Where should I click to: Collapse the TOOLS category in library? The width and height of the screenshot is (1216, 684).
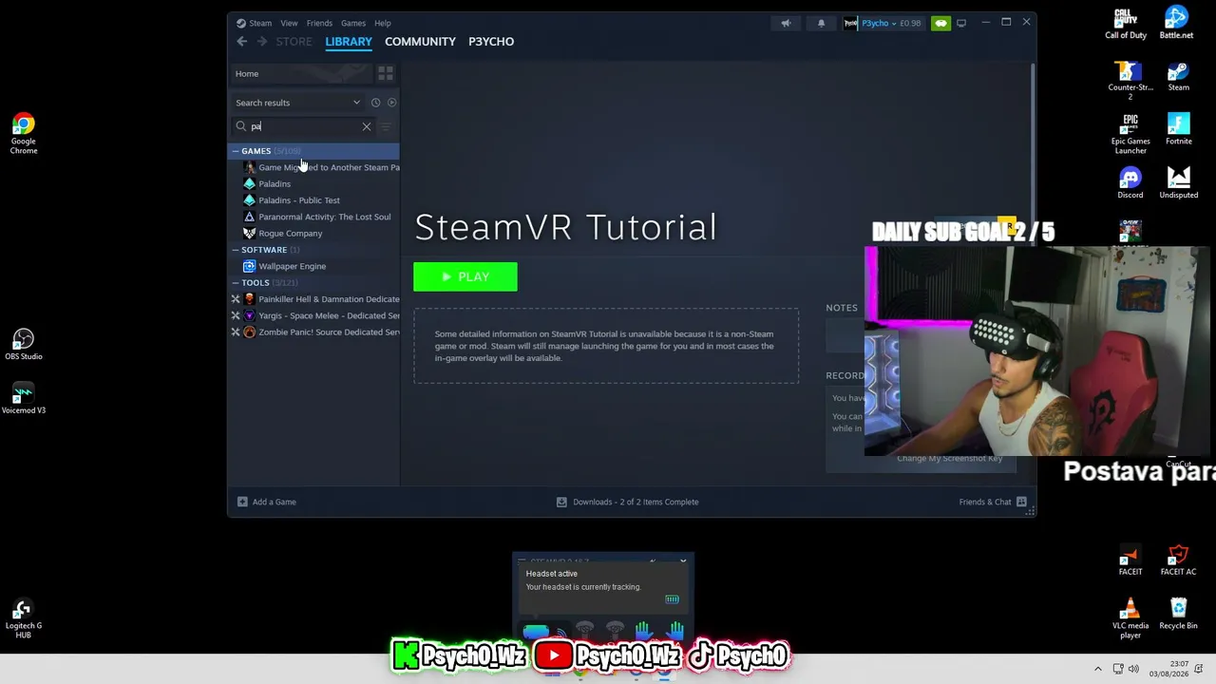pyautogui.click(x=236, y=283)
